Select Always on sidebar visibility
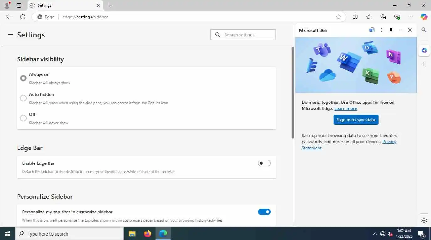Image resolution: width=431 pixels, height=240 pixels. (x=23, y=78)
